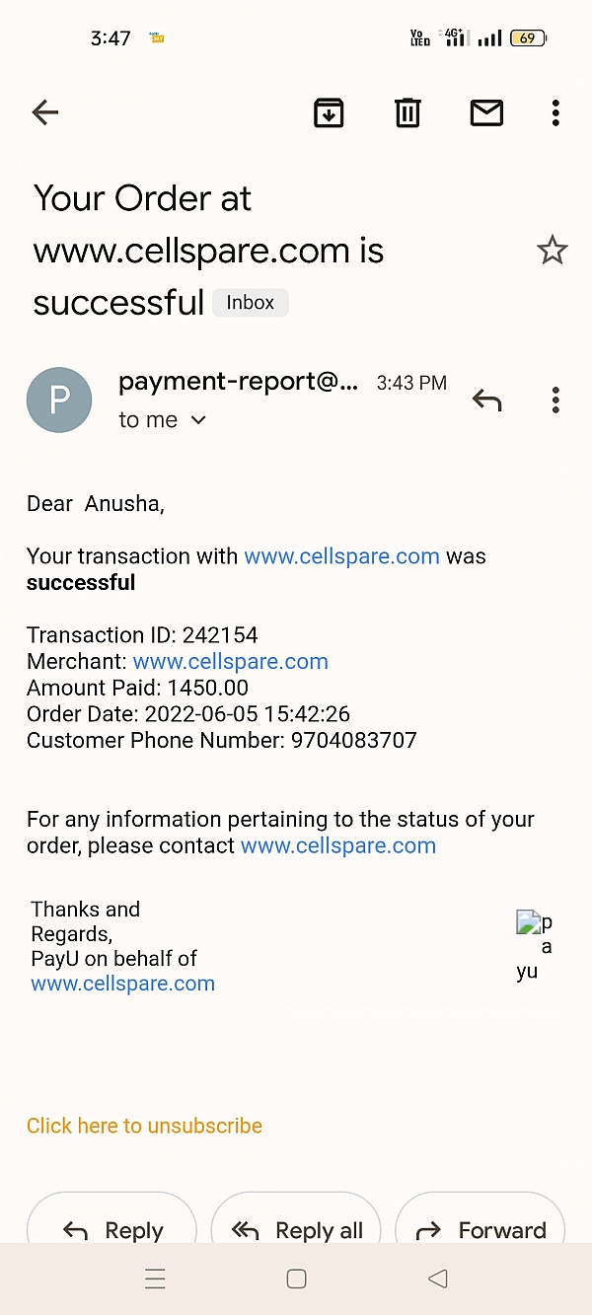Archive this email
Screen dimensions: 592x1315
click(329, 113)
